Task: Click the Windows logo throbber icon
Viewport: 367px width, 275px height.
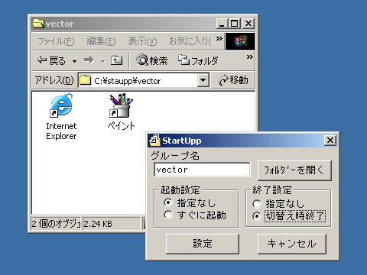Action: [x=240, y=41]
